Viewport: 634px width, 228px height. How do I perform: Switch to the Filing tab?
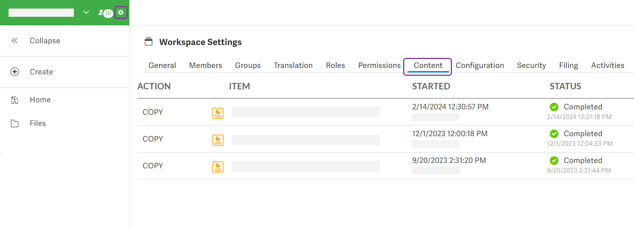(x=569, y=65)
